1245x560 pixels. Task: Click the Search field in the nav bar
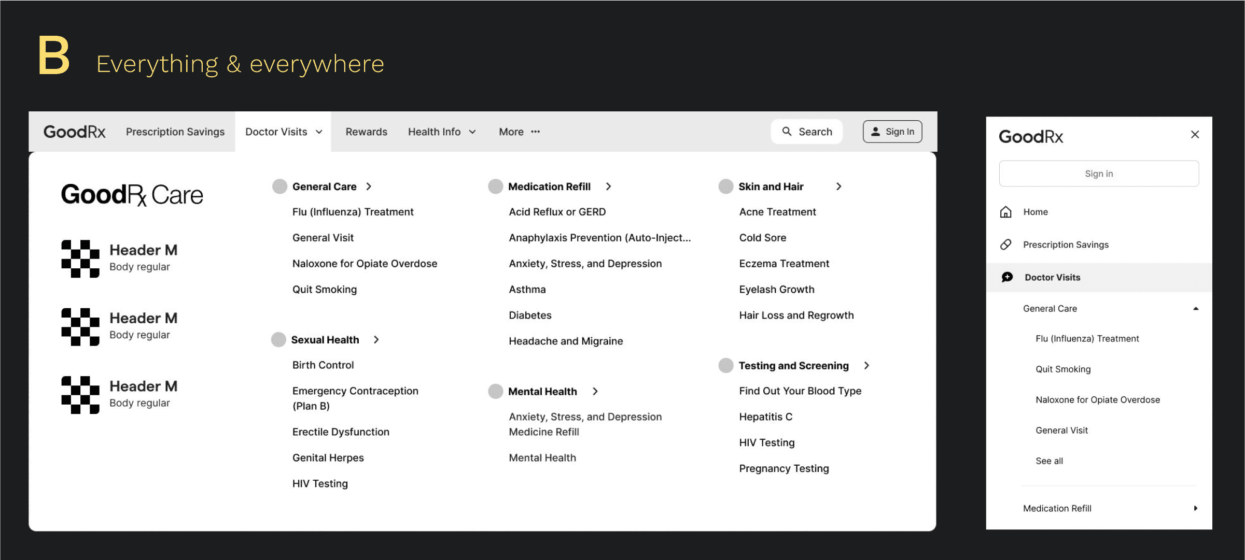tap(807, 132)
